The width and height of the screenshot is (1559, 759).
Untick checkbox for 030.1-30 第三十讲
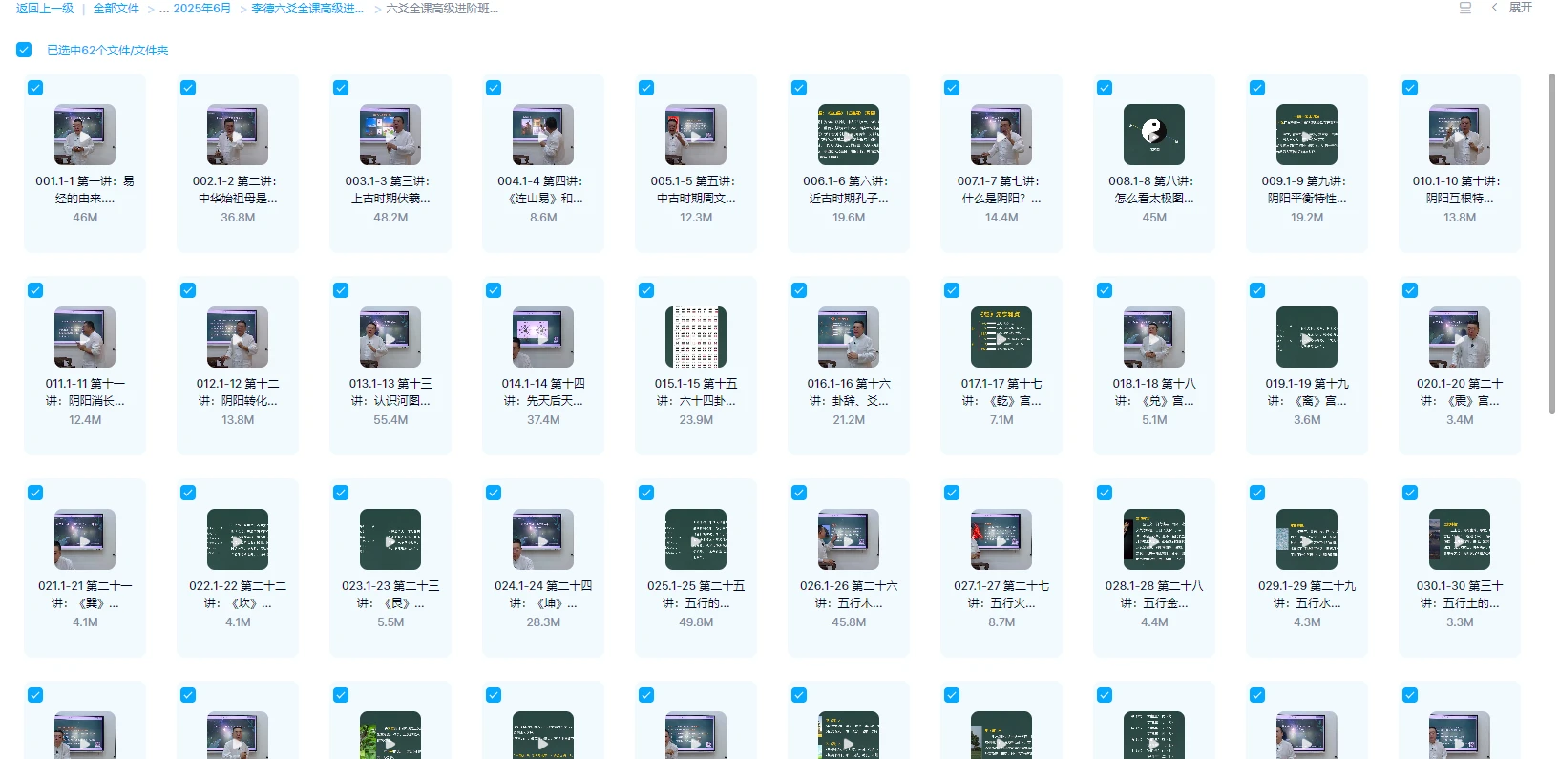(x=1410, y=493)
